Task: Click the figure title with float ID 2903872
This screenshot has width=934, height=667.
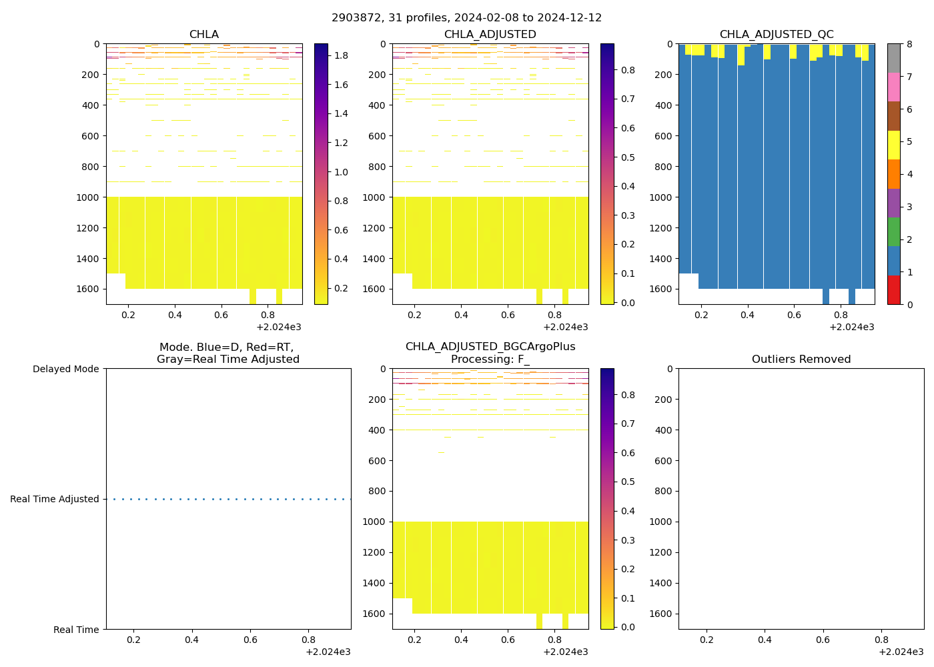Action: [466, 17]
